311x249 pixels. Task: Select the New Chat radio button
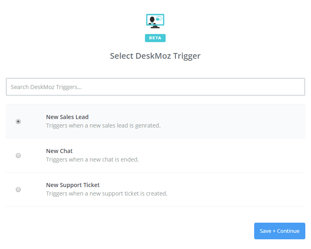[x=18, y=155]
